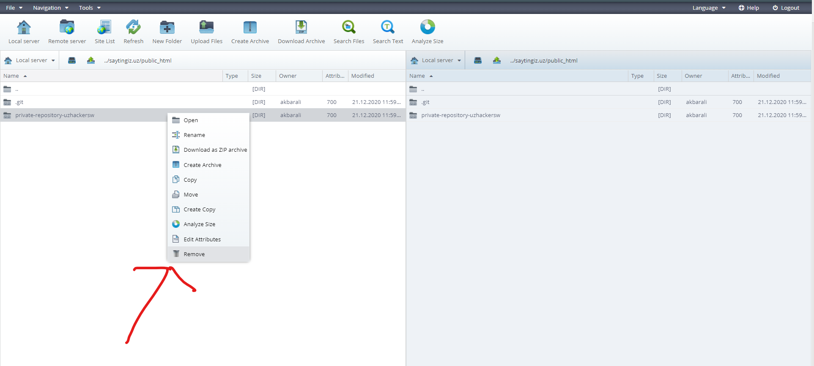Choose Rename in the context menu
The height and width of the screenshot is (366, 814).
point(208,135)
